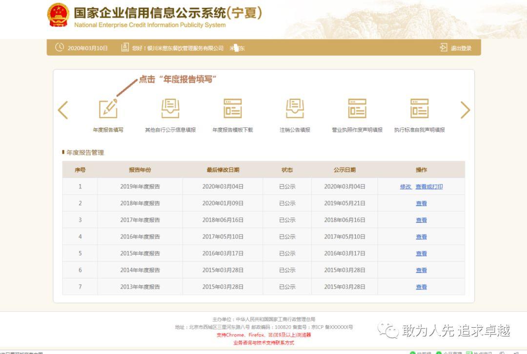Open the 注销公告填报 icon

pos(295,108)
